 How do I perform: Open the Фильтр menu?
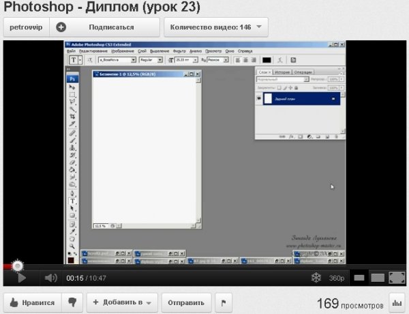179,51
